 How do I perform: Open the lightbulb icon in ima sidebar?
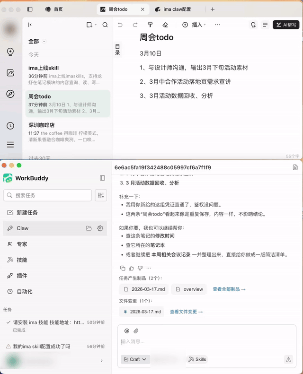[10, 52]
